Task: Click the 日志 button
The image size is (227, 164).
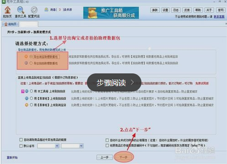Action: click(176, 10)
